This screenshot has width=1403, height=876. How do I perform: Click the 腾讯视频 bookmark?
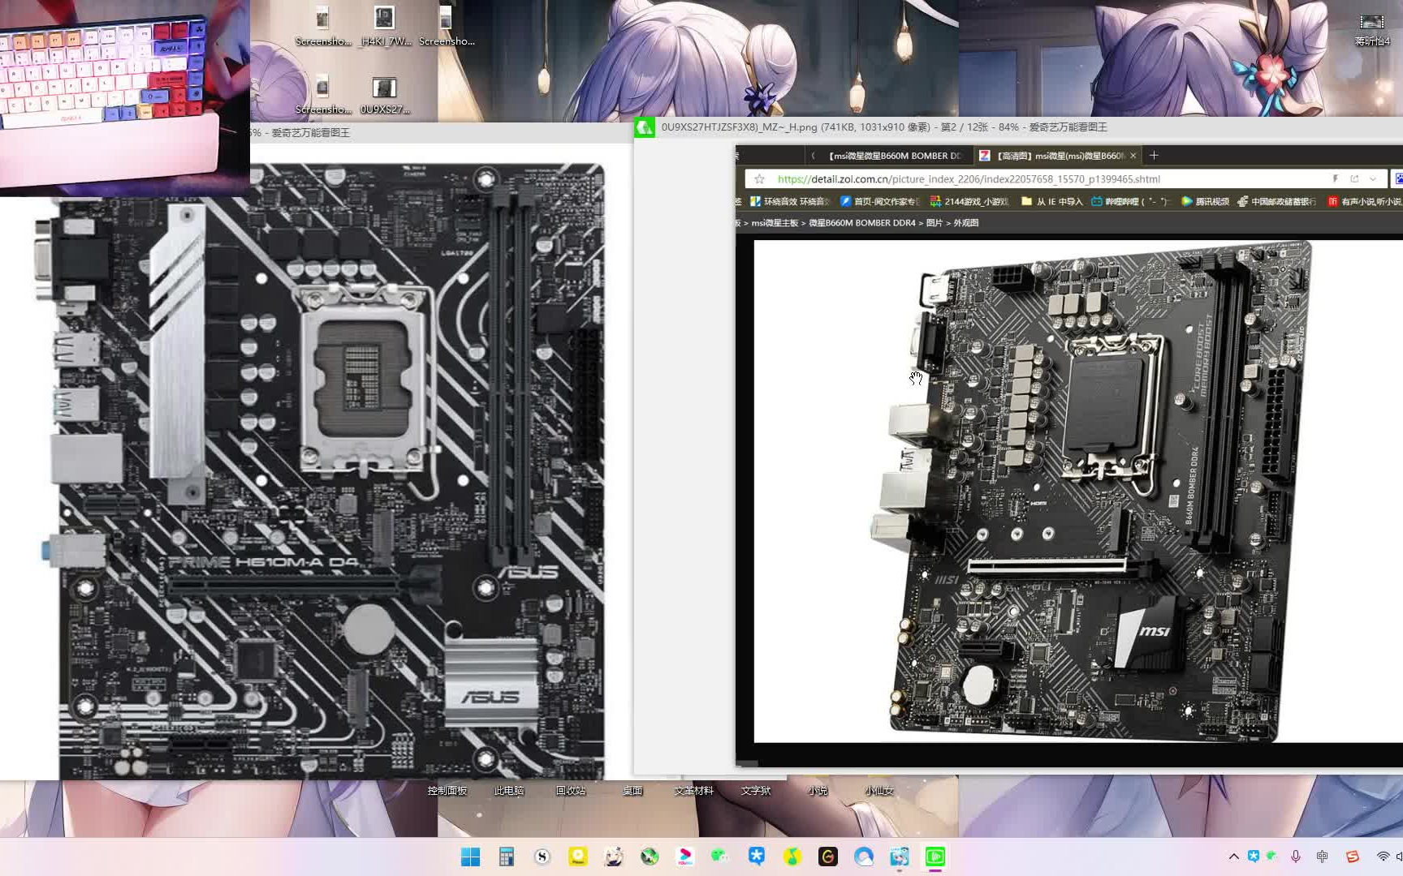click(x=1205, y=201)
